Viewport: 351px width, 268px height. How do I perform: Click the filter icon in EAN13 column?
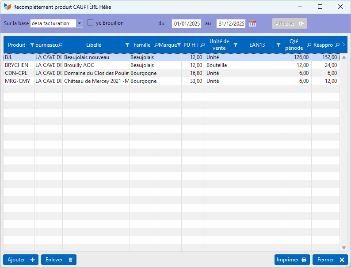pos(279,45)
